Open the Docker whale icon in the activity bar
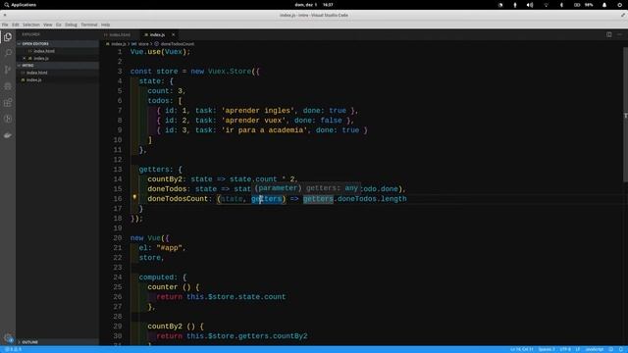The width and height of the screenshot is (628, 353). coord(8,135)
